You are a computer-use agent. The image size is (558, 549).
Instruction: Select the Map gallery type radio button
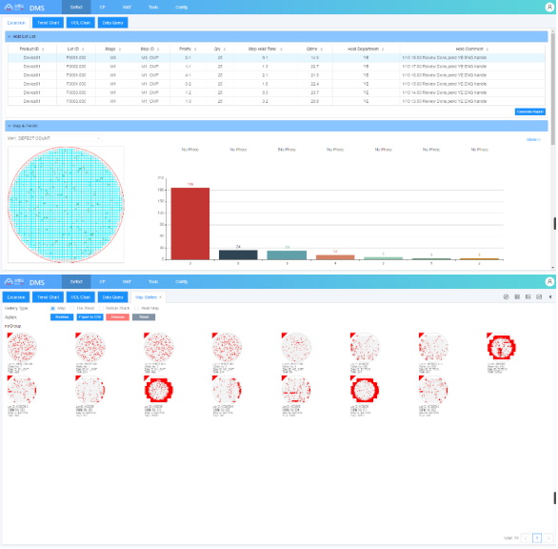52,309
